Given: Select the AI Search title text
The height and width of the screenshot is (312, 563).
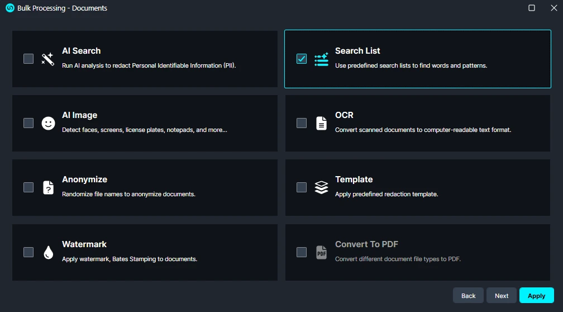Looking at the screenshot, I should [x=81, y=51].
